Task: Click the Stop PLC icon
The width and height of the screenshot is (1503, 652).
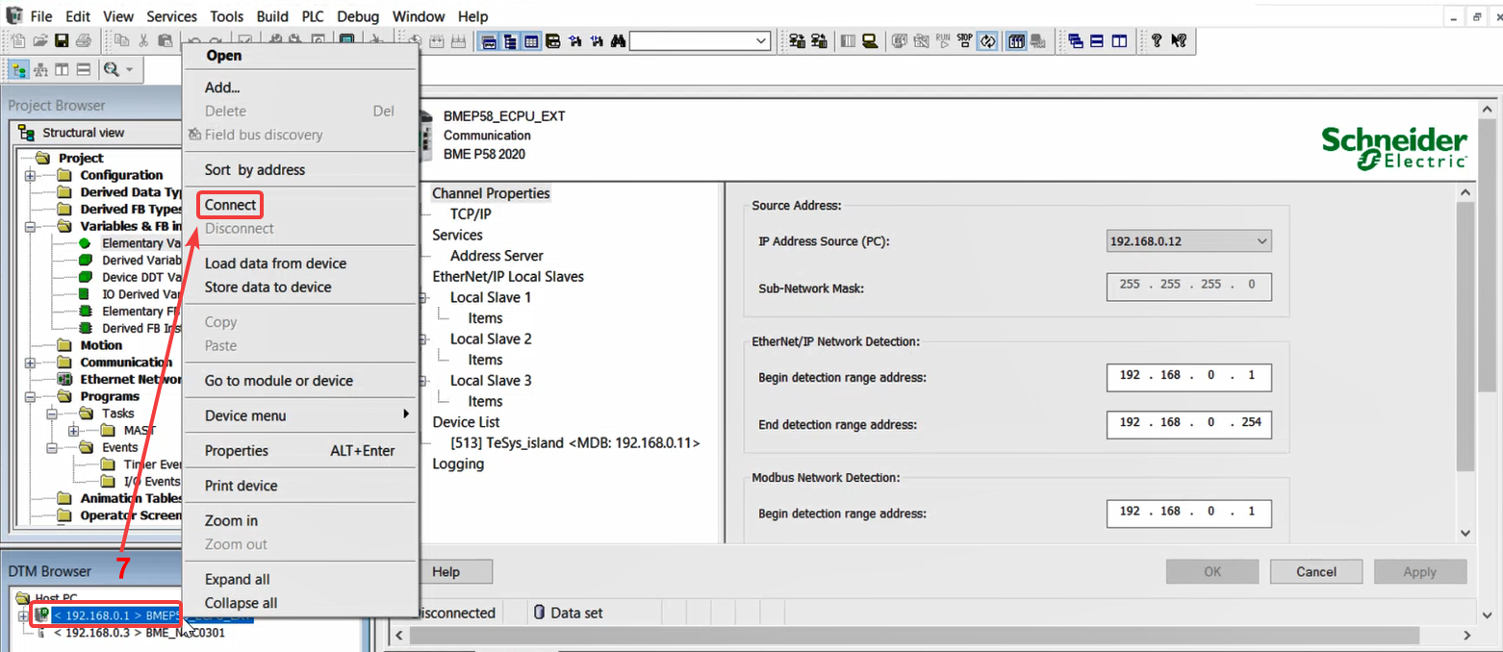Action: tap(965, 40)
